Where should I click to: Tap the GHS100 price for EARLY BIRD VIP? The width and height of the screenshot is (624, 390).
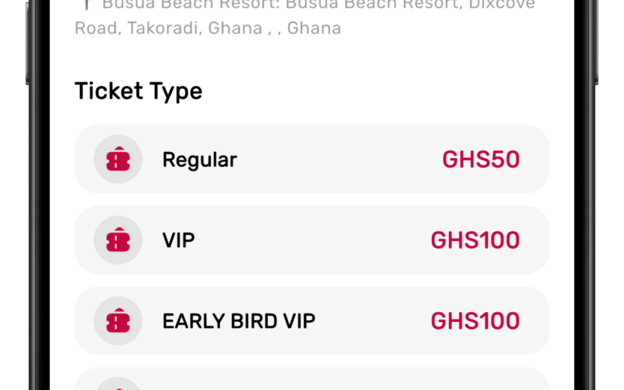(475, 321)
